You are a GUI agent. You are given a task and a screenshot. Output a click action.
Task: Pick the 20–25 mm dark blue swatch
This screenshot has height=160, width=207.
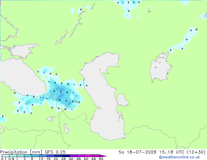click(x=58, y=156)
